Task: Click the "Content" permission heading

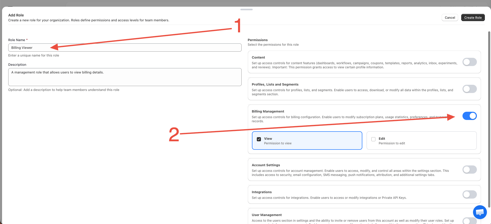Action: tap(258, 57)
